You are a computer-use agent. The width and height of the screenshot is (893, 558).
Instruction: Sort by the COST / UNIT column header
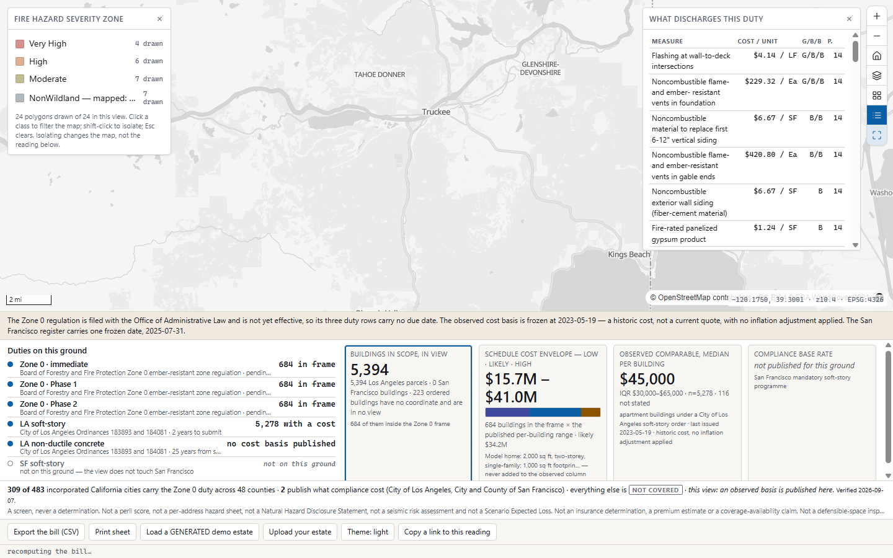click(757, 42)
